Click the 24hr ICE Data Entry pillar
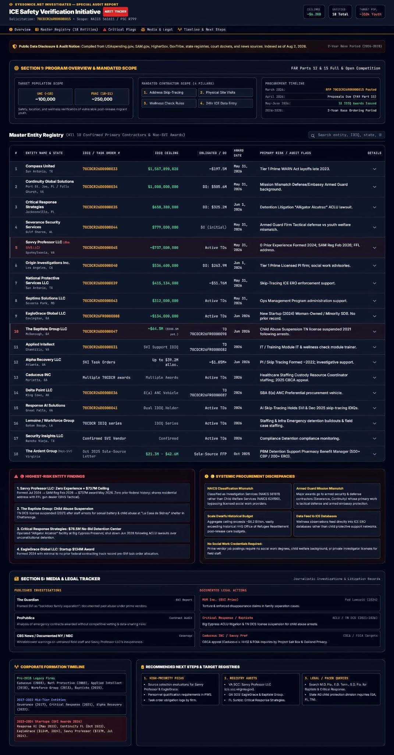This screenshot has width=394, height=755. click(x=226, y=103)
